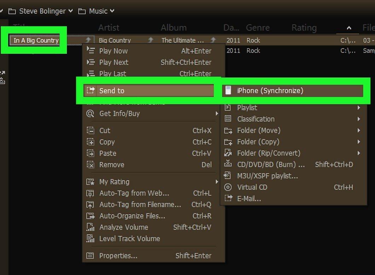This screenshot has width=375, height=275.
Task: Choose Play Next from context menu
Action: [x=153, y=62]
